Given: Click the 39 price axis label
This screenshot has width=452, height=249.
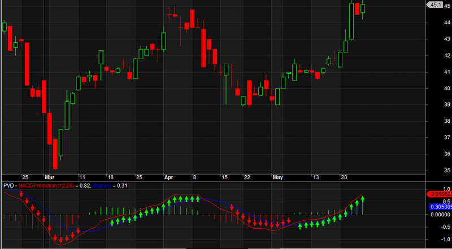Looking at the screenshot, I should (447, 105).
